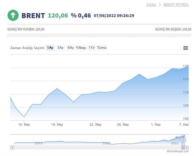The image size is (194, 156).
Task: Open the Emtia breadcrumb link
Action: click(151, 5)
